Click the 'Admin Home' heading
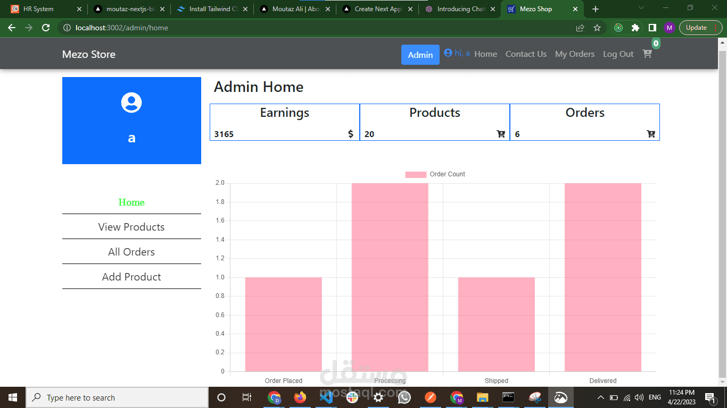Image resolution: width=727 pixels, height=408 pixels. (259, 87)
